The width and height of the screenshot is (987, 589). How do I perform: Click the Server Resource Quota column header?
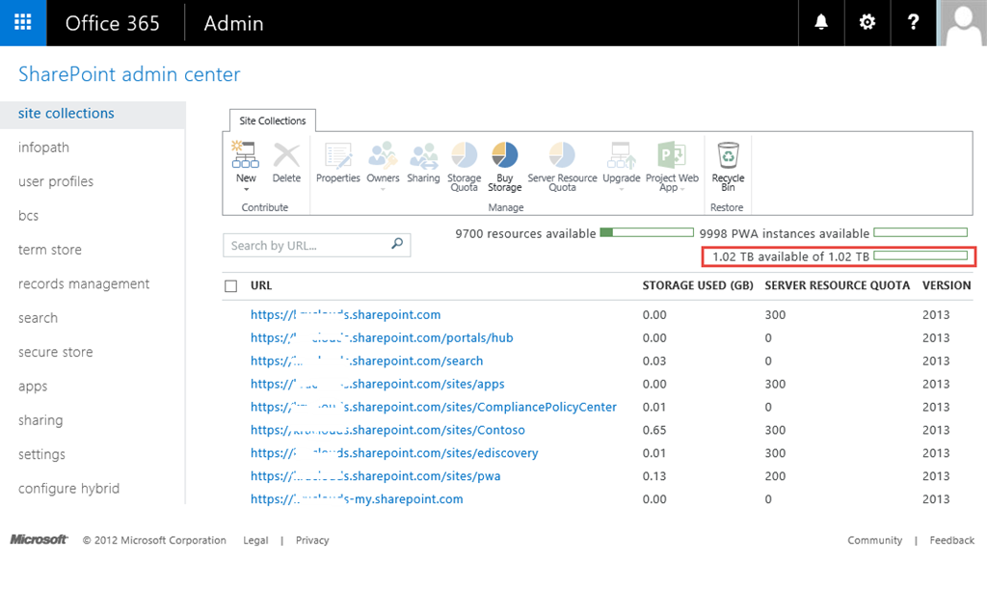click(838, 285)
